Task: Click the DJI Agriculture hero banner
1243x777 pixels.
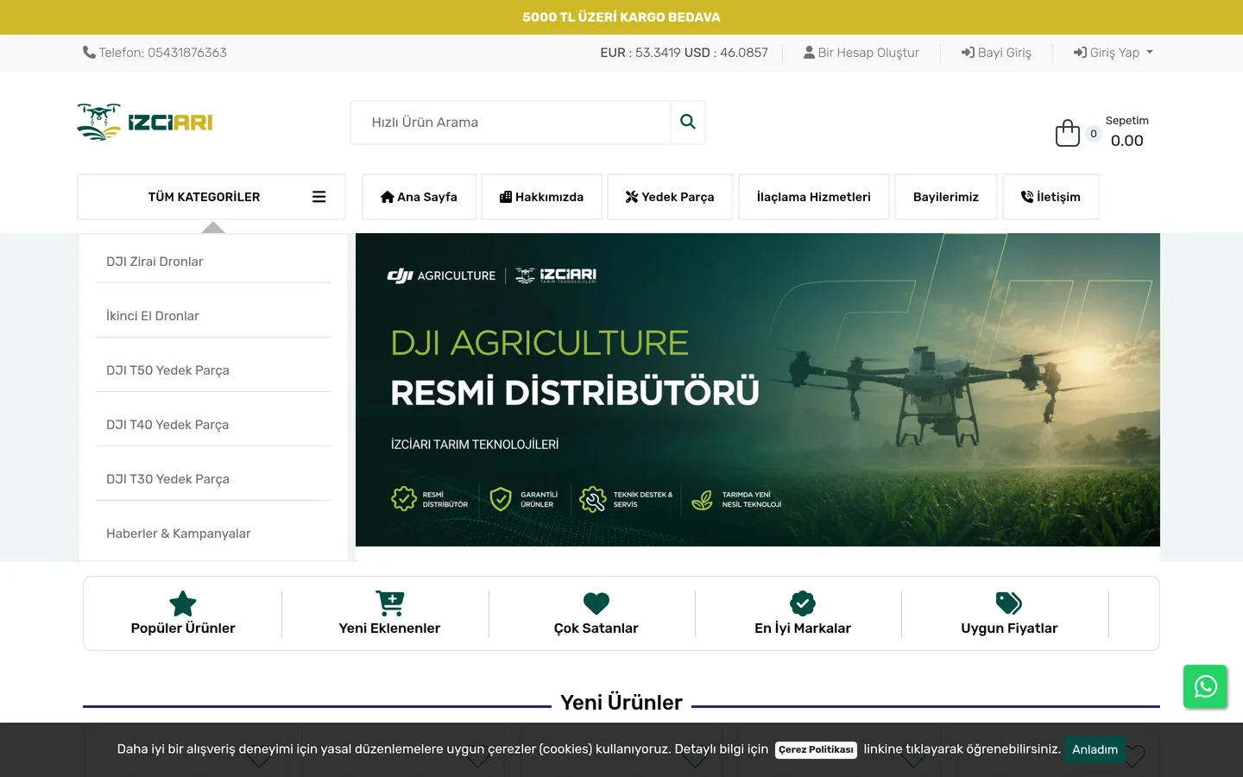Action: pyautogui.click(x=758, y=389)
